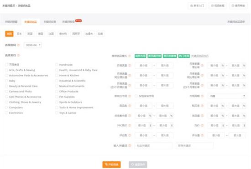
Task: Switch to the 关键词反查 tab
Action: (50, 22)
